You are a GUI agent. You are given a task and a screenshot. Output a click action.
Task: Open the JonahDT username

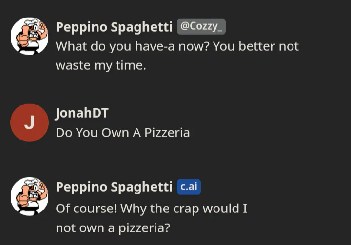82,113
